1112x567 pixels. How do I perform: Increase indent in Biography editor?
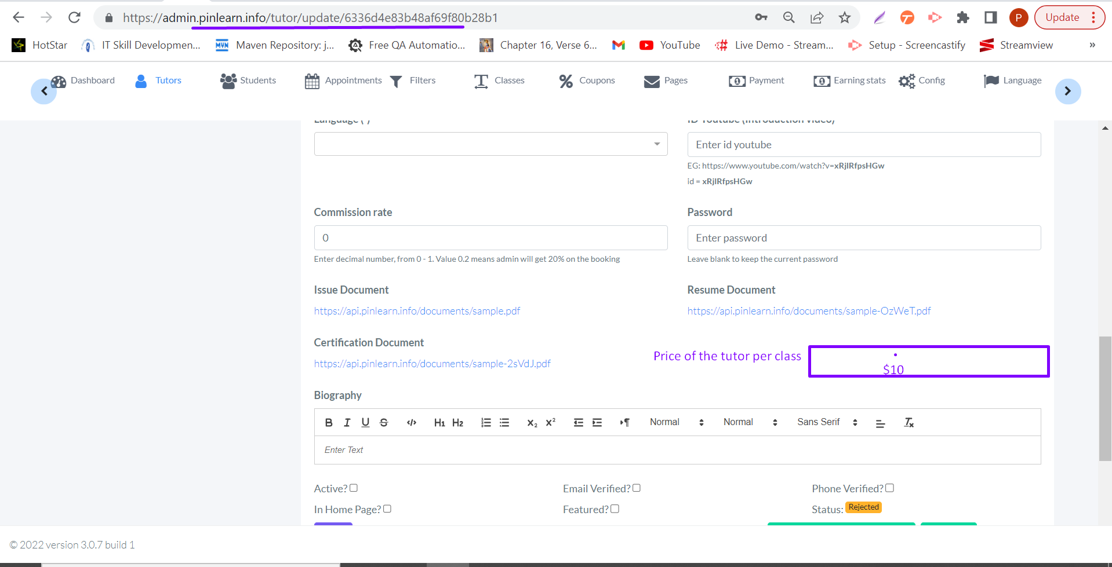coord(597,423)
